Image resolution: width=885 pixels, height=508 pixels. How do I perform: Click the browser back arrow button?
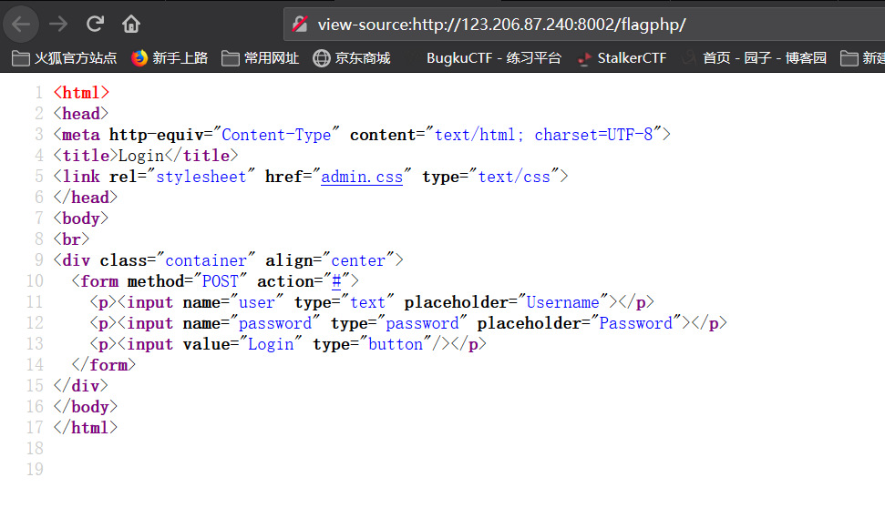pos(21,25)
